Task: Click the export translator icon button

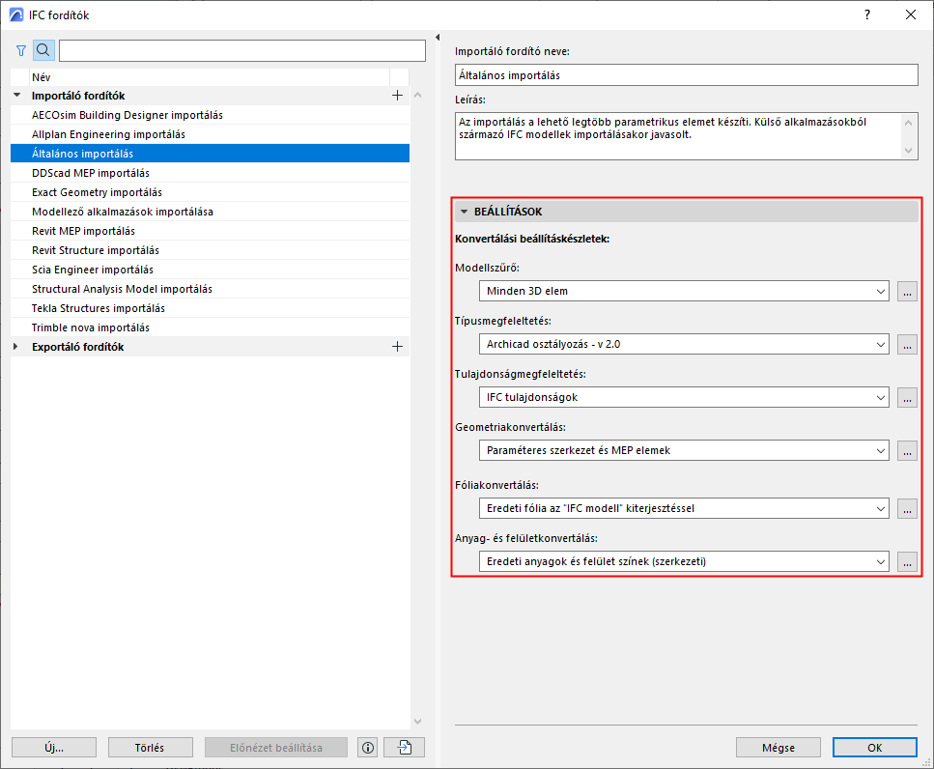Action: pyautogui.click(x=405, y=748)
